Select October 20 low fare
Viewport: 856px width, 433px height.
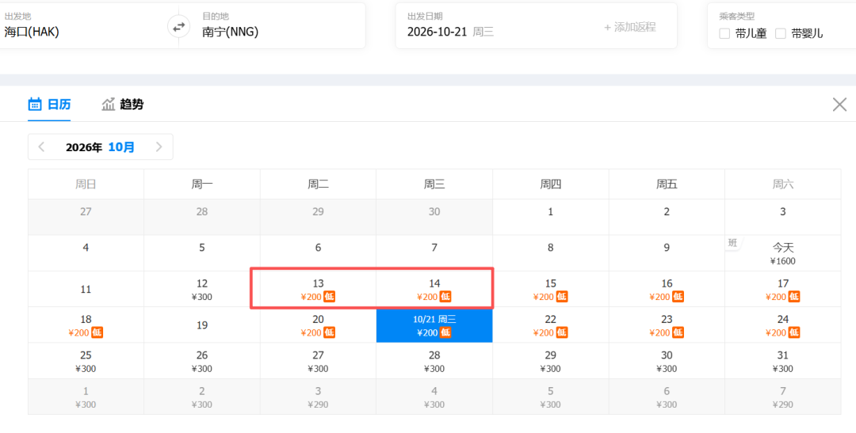(319, 325)
